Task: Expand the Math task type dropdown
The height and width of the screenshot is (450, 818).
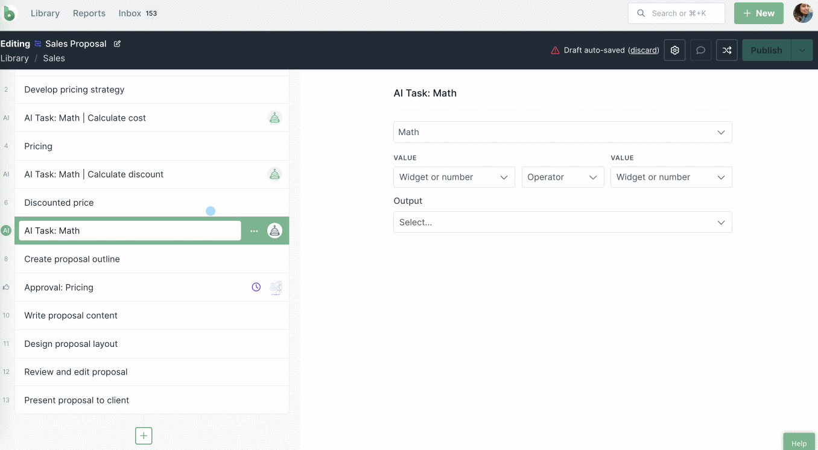Action: 562,132
